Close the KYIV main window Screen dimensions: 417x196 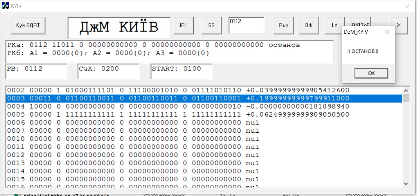407,6
